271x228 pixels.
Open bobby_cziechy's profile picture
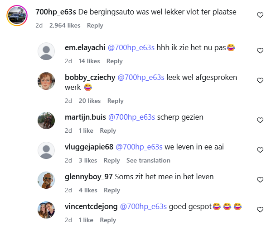coord(46,81)
